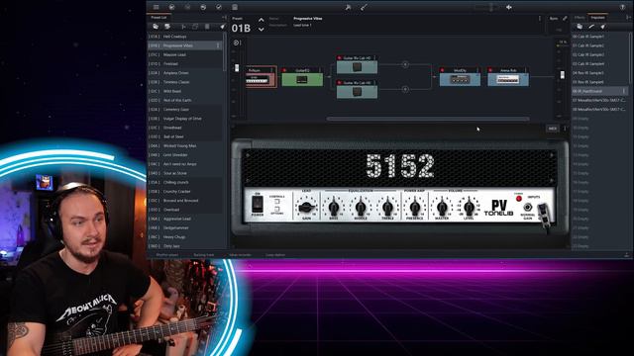The height and width of the screenshot is (356, 634).
Task: Click the preset name field Progressive Vibes
Action: point(308,19)
